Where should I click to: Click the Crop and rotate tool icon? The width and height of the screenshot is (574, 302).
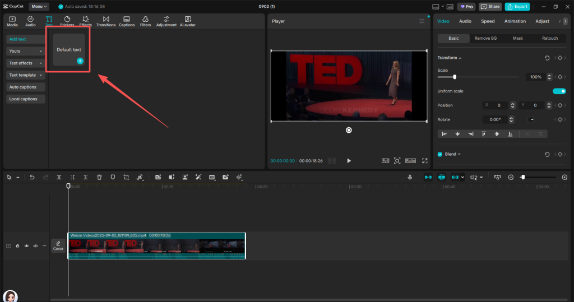coord(126,177)
